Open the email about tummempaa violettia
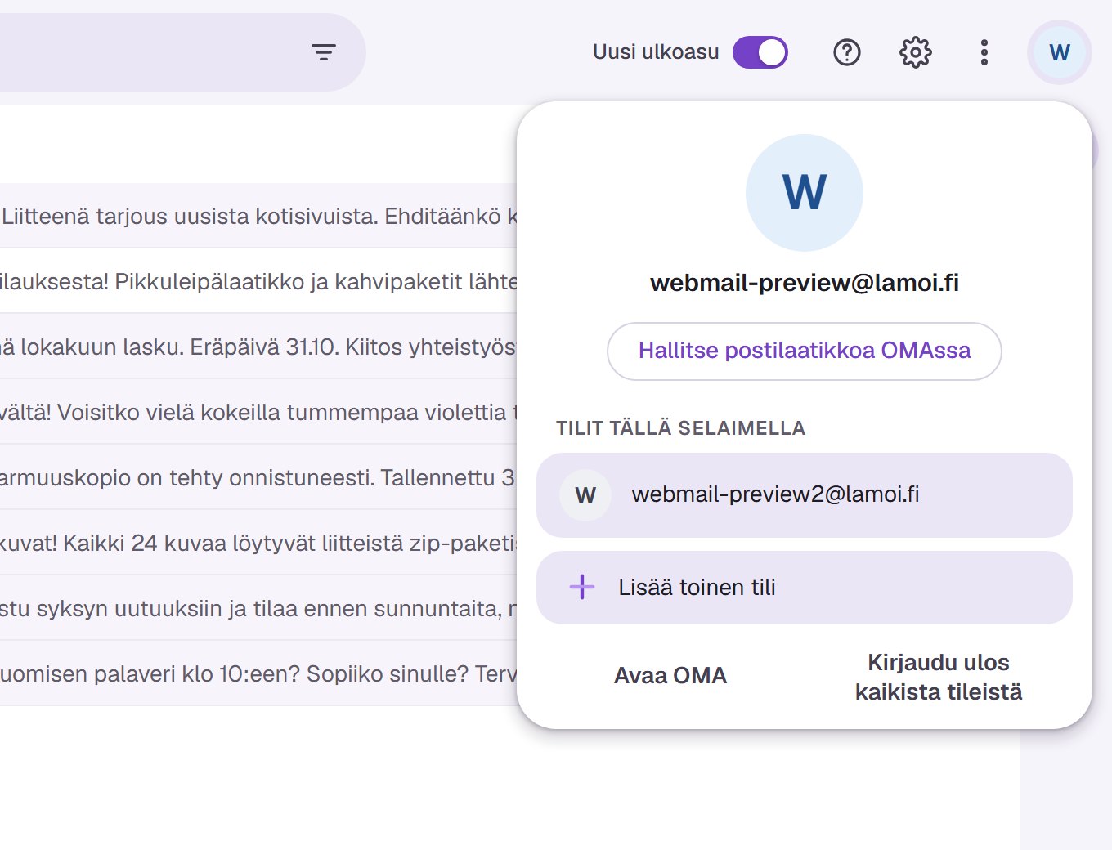1112x850 pixels. (258, 412)
